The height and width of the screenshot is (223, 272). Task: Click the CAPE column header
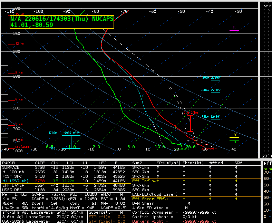click(40, 163)
